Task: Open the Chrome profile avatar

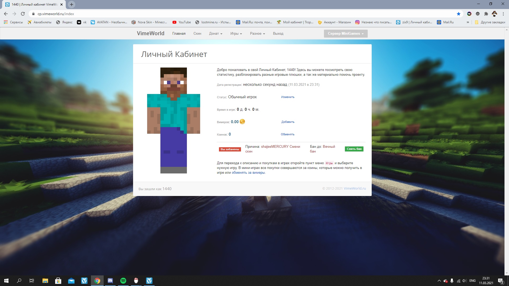Action: tap(494, 14)
